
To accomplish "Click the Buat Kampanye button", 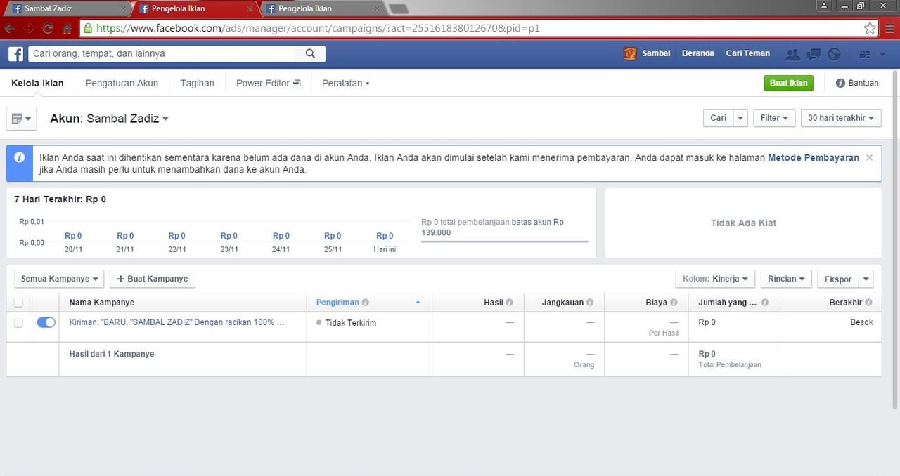I will pos(153,279).
